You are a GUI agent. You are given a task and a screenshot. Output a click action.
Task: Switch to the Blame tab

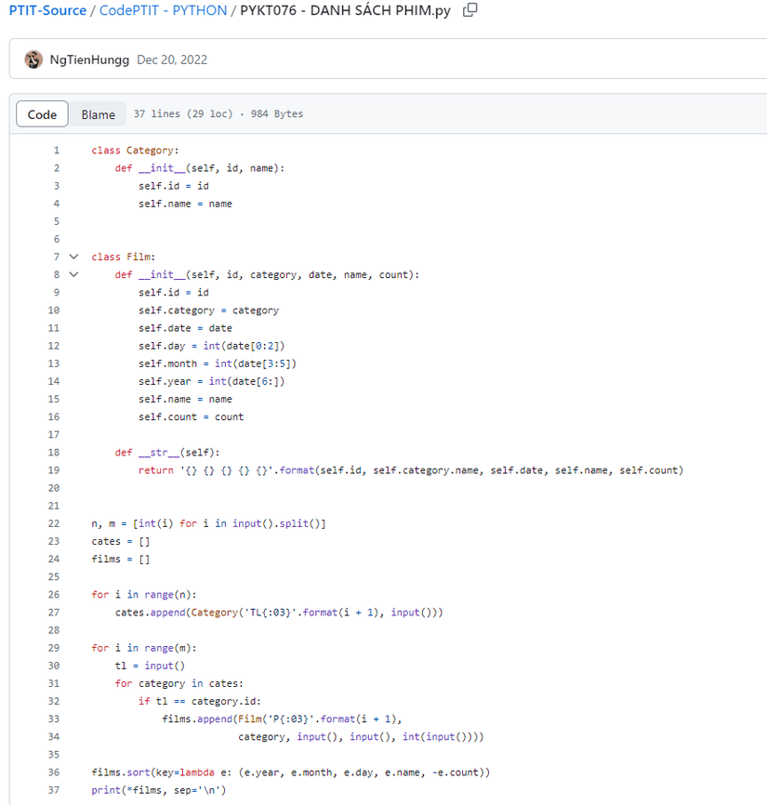pyautogui.click(x=98, y=114)
